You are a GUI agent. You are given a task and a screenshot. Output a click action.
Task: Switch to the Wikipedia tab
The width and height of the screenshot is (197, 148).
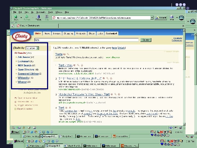(81, 33)
